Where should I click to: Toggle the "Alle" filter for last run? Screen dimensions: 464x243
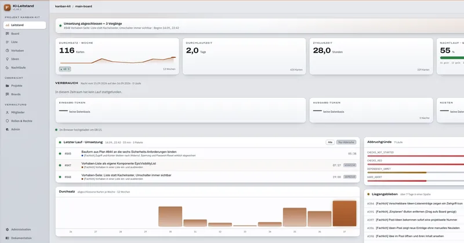[x=330, y=142]
